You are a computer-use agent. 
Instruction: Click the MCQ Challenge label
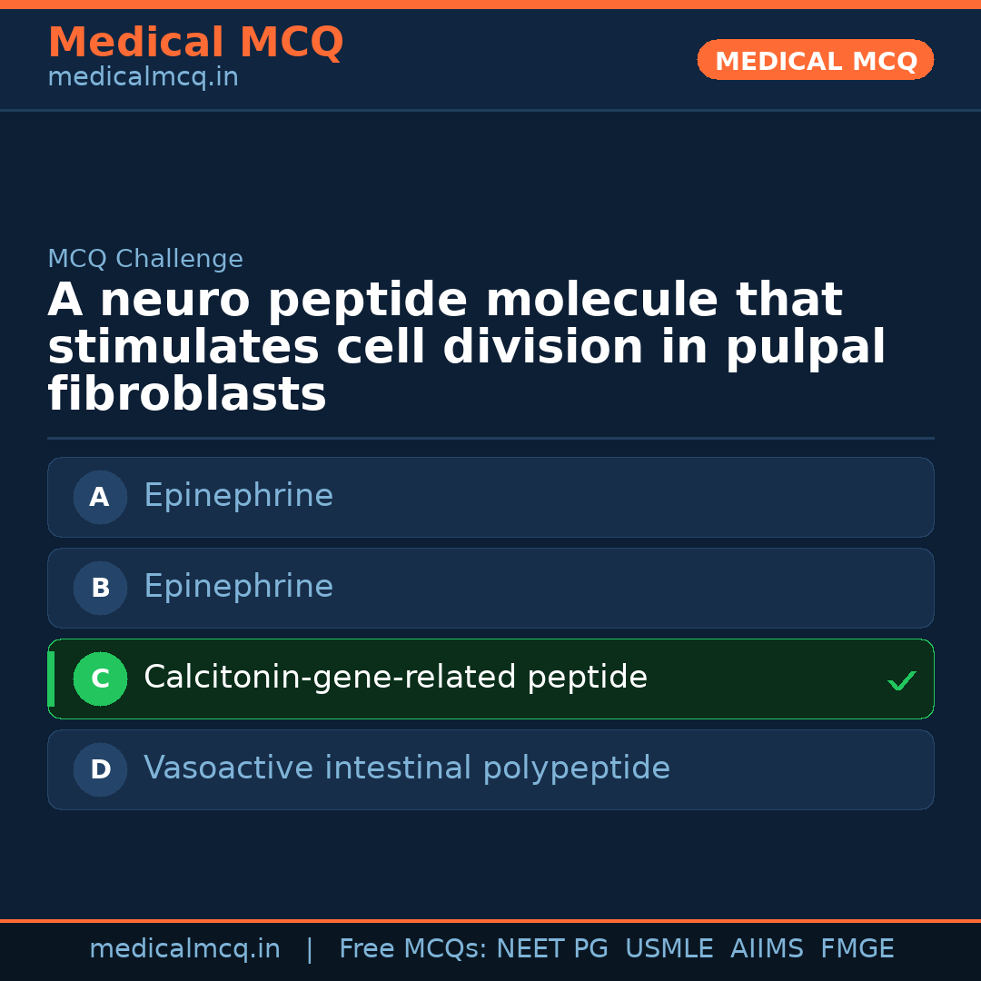click(x=145, y=260)
